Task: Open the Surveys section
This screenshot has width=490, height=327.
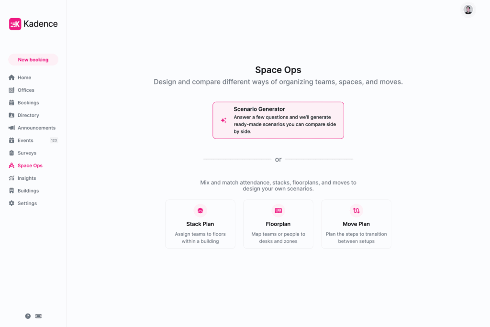Action: point(27,153)
